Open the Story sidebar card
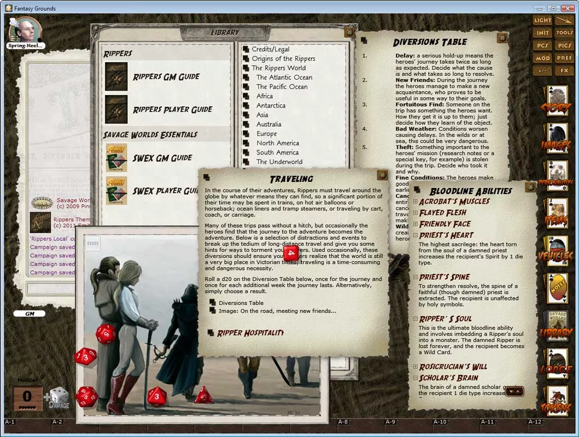Screen dimensions: 579x437 point(556,101)
